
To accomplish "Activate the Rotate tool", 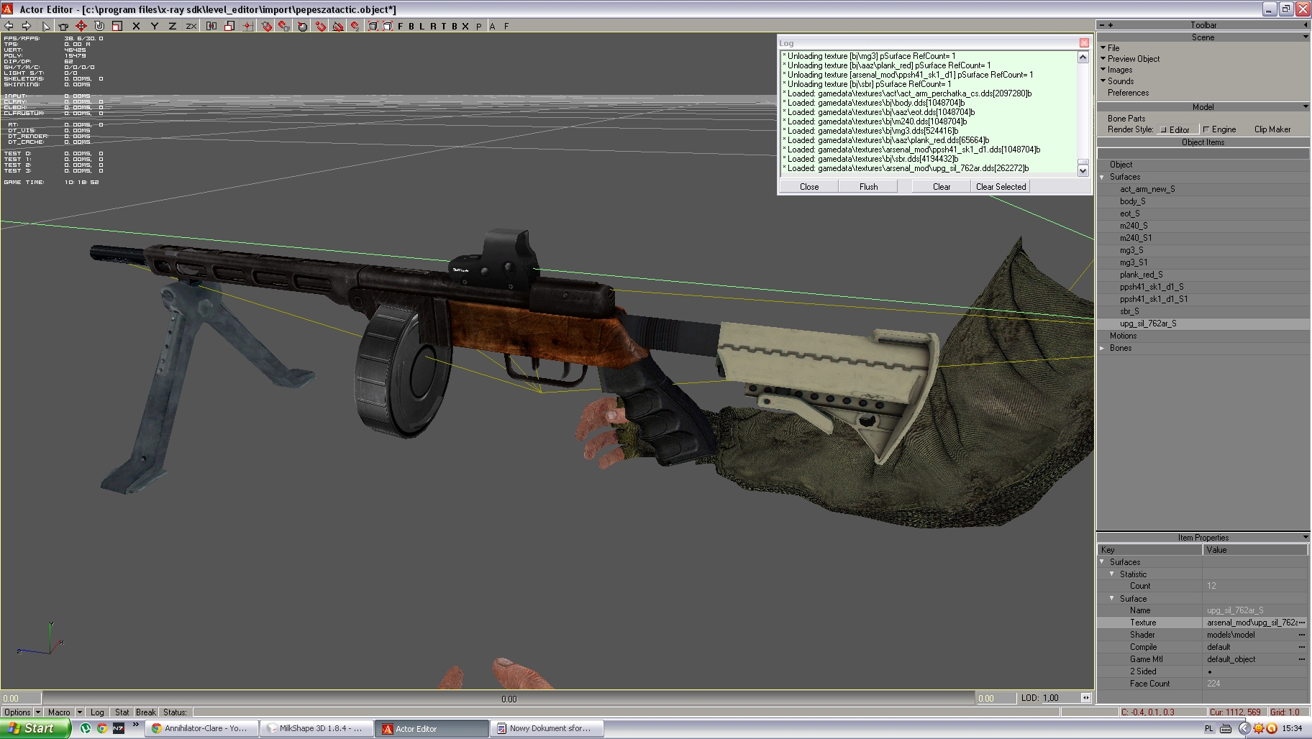I will point(99,26).
